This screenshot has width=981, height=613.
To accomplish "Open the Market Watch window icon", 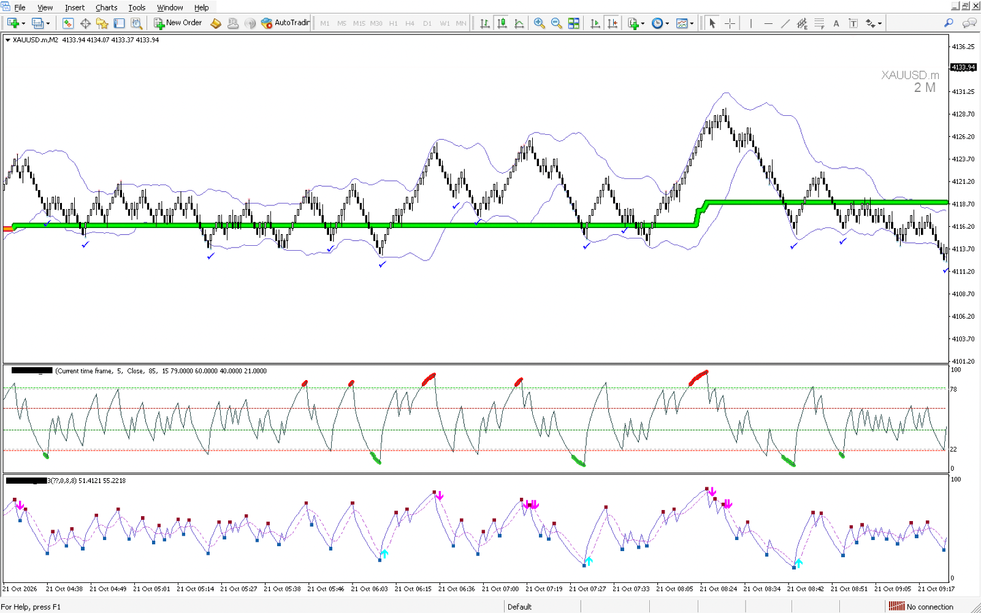I will point(68,23).
